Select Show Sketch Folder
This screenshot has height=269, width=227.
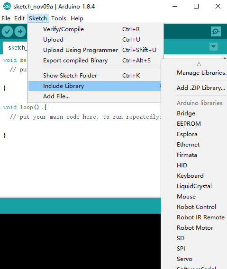pos(95,76)
